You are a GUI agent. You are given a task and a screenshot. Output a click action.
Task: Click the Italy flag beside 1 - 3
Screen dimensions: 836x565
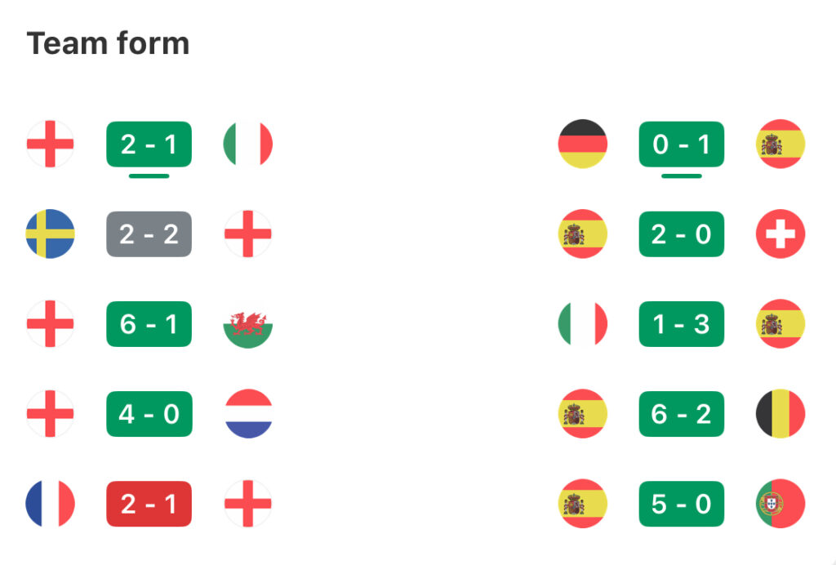pos(583,323)
